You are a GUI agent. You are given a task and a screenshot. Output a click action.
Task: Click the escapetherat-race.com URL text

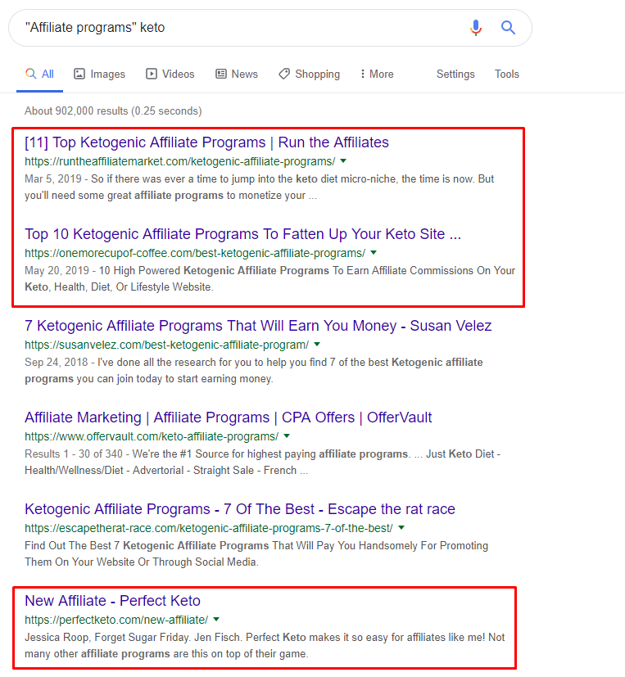(209, 528)
